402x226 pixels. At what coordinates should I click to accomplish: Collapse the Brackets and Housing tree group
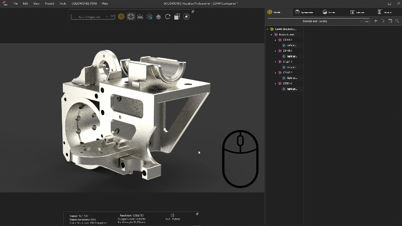[271, 34]
